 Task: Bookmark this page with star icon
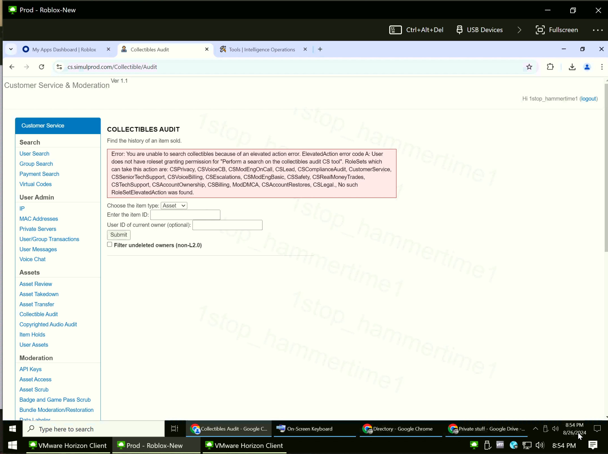pyautogui.click(x=529, y=67)
